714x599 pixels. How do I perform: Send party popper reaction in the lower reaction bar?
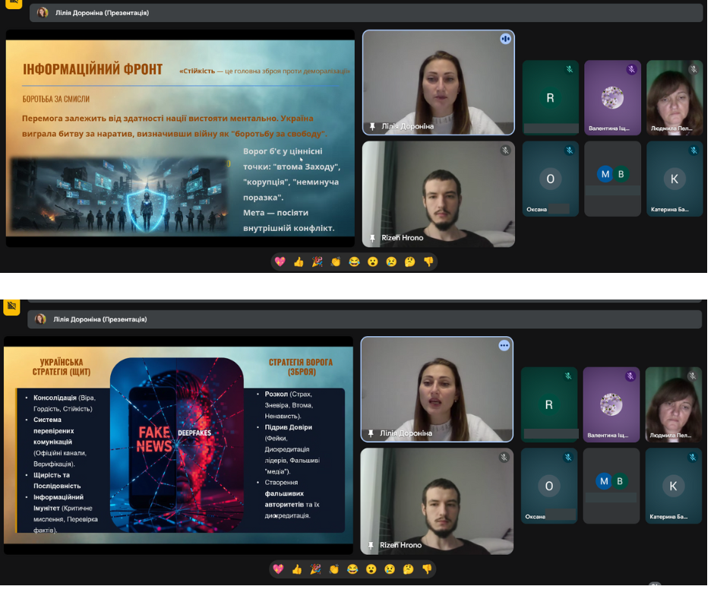[315, 569]
